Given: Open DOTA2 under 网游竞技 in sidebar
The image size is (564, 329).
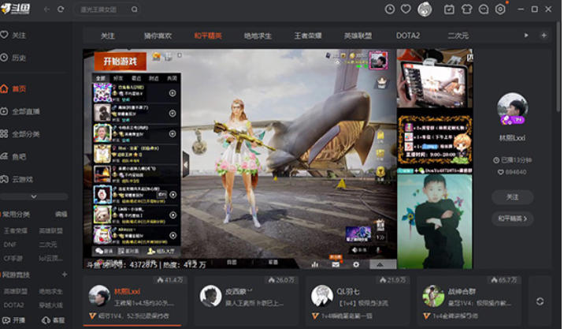Looking at the screenshot, I should click(x=13, y=305).
